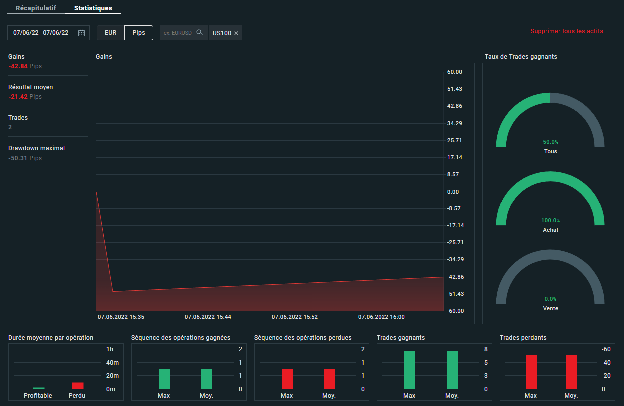Click the search magnifier icon
Image resolution: width=624 pixels, height=406 pixels.
point(199,33)
